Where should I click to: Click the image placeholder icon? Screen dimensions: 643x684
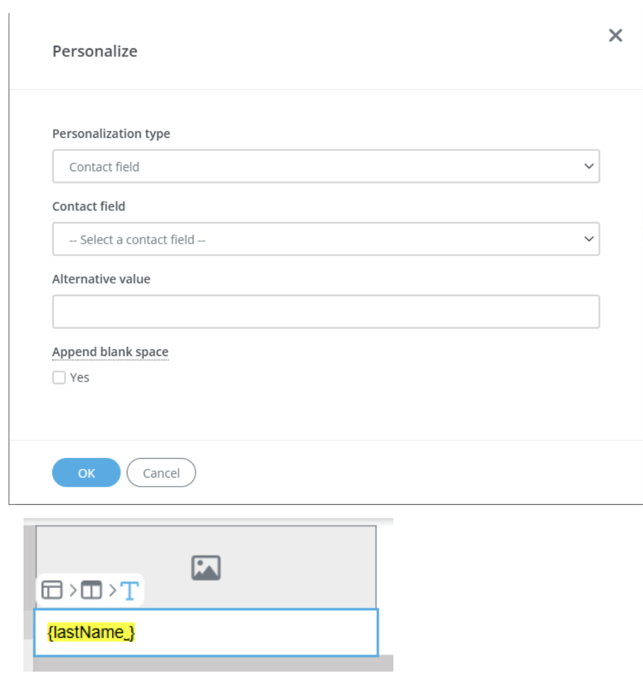(206, 568)
